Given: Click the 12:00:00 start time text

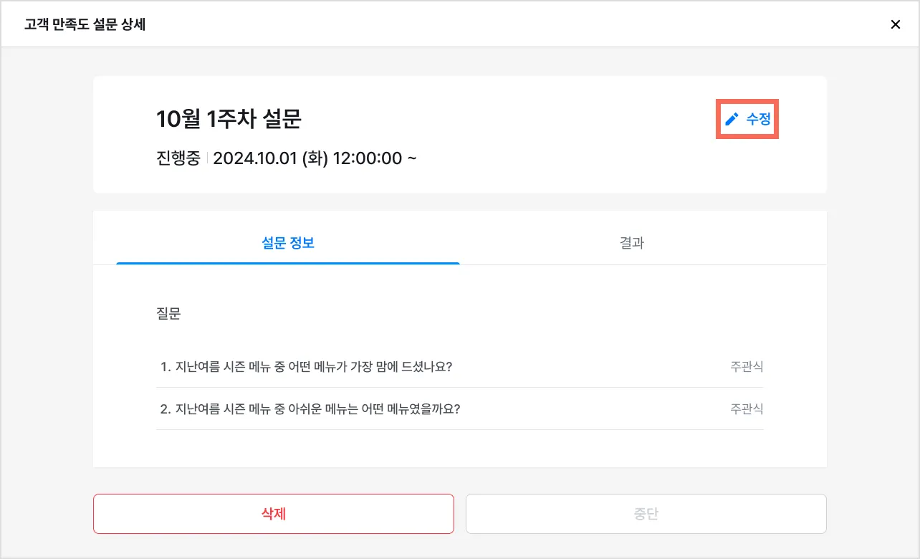Looking at the screenshot, I should pyautogui.click(x=367, y=158).
